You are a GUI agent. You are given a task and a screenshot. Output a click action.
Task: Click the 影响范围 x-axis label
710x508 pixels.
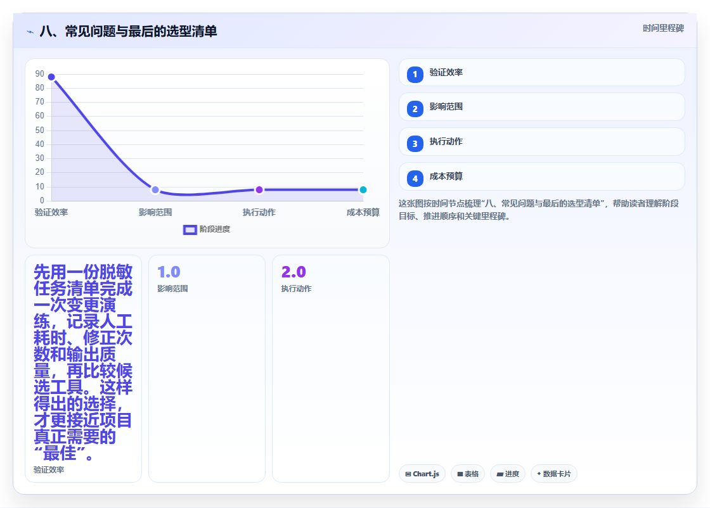[x=155, y=212]
